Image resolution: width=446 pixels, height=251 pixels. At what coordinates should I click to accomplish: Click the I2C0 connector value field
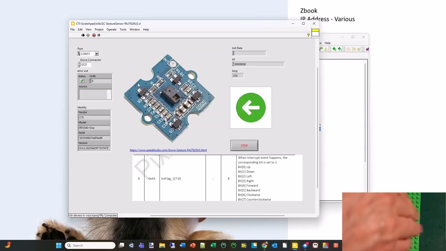(x=86, y=64)
